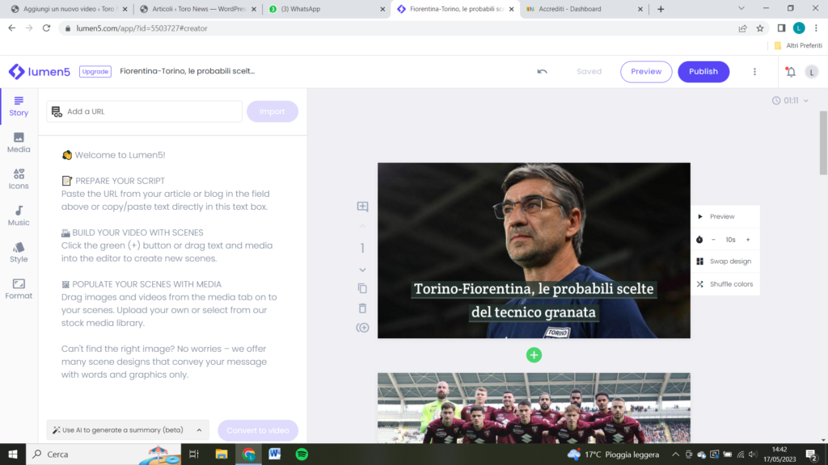
Task: Click green plus to add scene
Action: tap(534, 355)
